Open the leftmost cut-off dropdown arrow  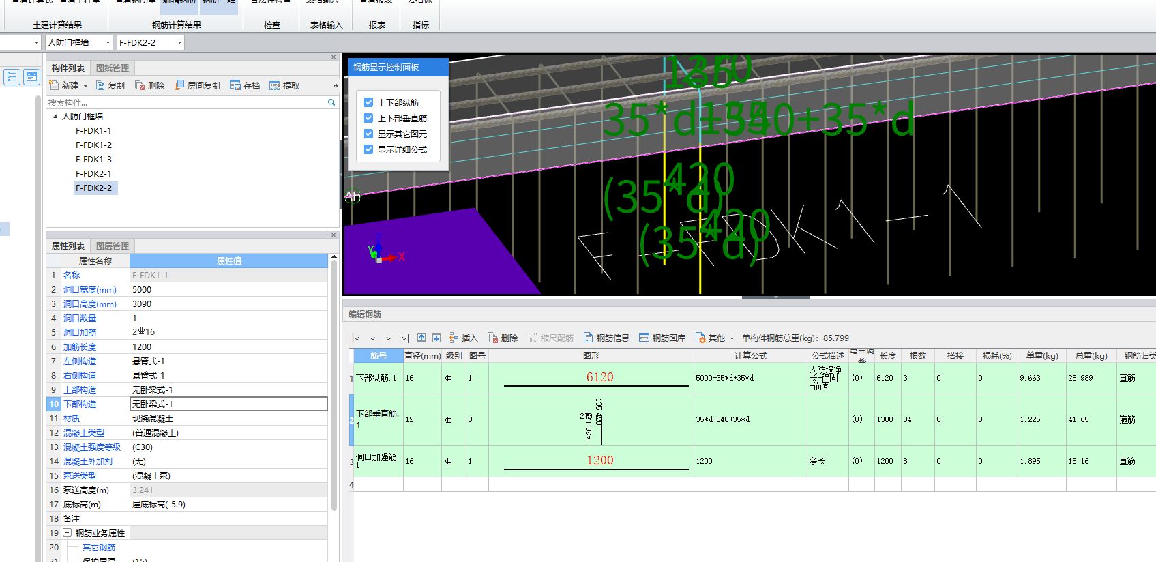(36, 42)
